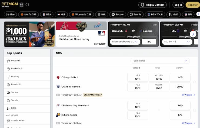Select the PGA TOUR tab
Screen dimensions: 200x128
tap(155, 14)
